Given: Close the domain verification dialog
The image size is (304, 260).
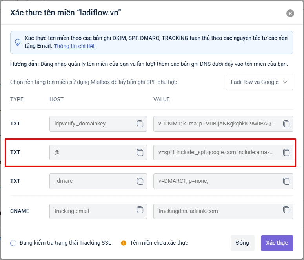Looking at the screenshot, I should [x=290, y=13].
